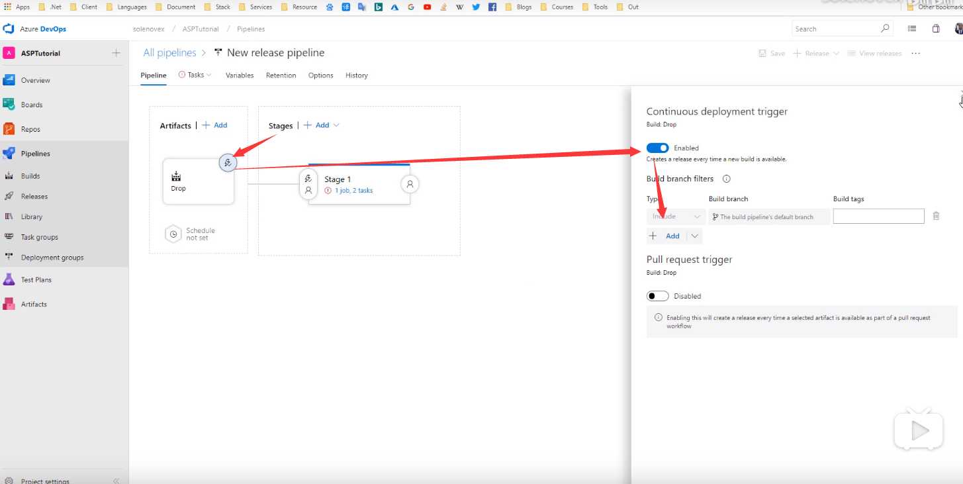Go to solenovex breadcrumb

tap(148, 29)
